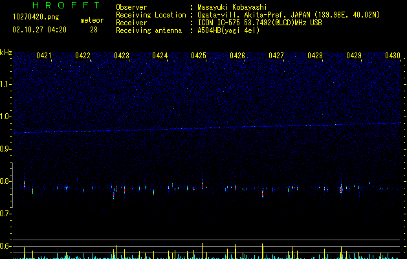Click the Receiving Location label
This screenshot has width=407, height=259.
(151, 15)
